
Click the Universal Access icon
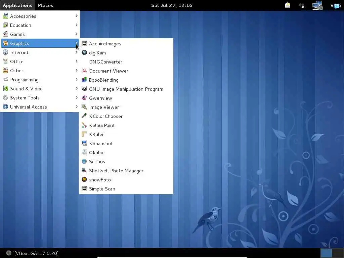pos(5,106)
